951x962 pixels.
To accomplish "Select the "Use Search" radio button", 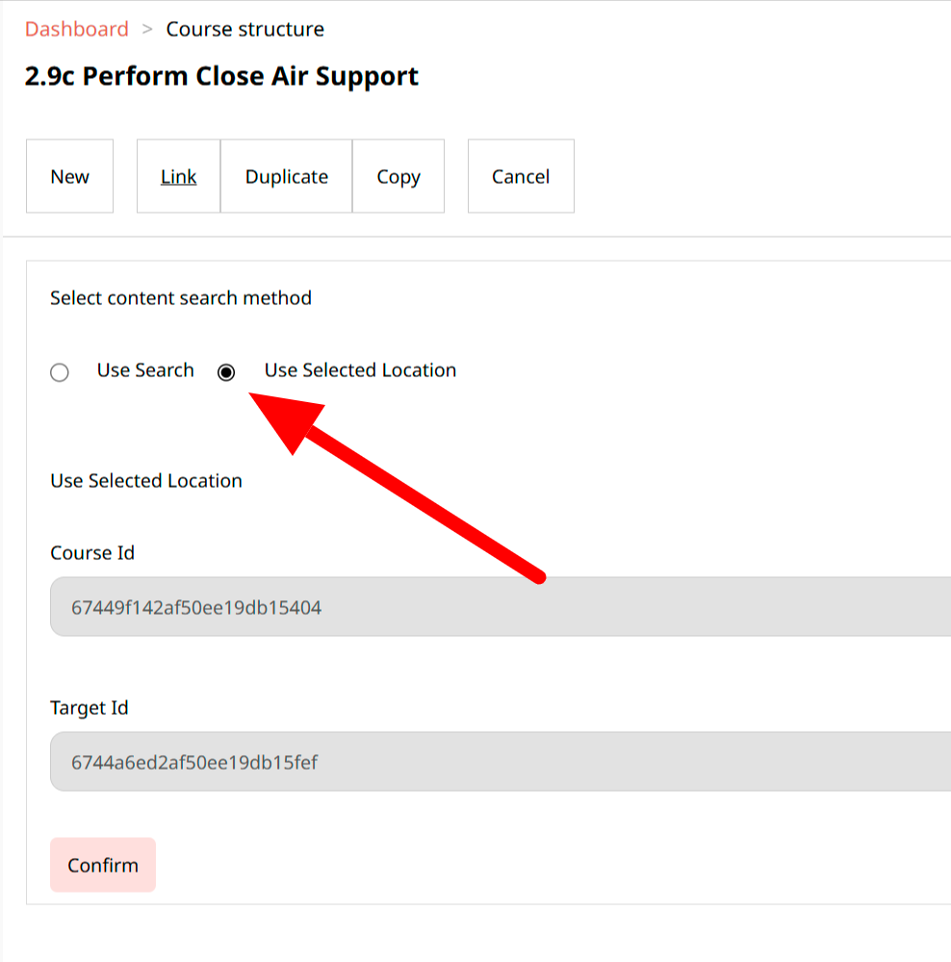I will [x=60, y=372].
